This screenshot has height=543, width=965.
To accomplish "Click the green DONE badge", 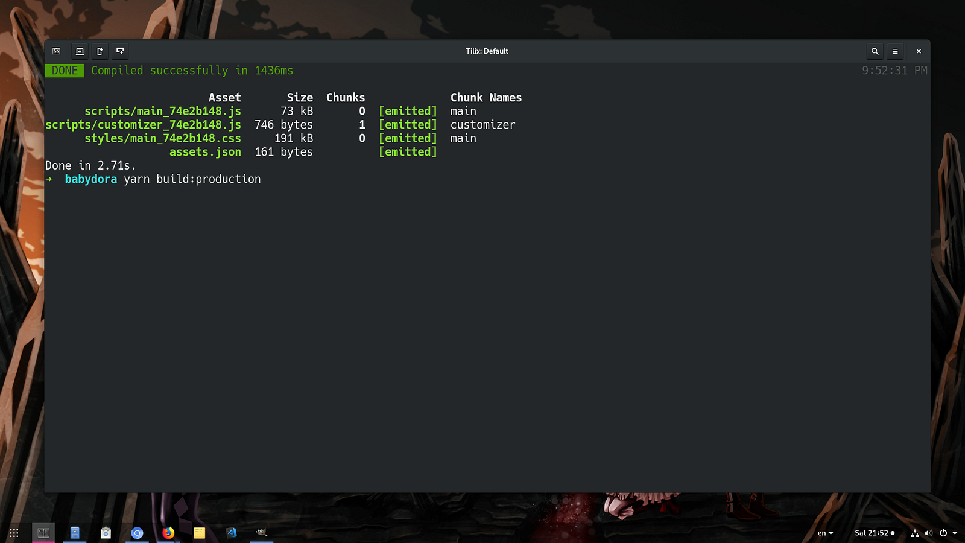I will [x=65, y=71].
